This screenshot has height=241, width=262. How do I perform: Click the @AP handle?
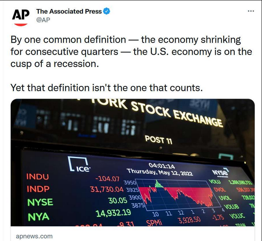click(x=43, y=19)
